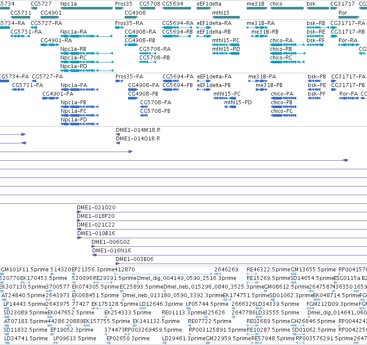
Task: Click the CG5708-PB protein label
Action: click(x=155, y=111)
